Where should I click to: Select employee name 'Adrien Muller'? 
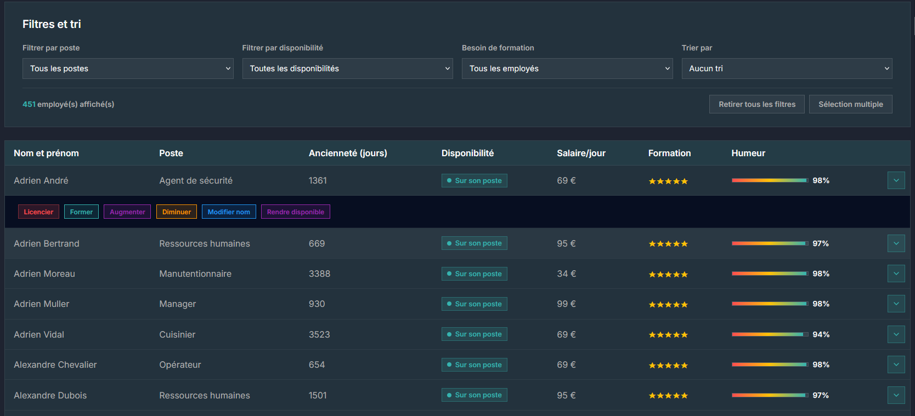42,304
